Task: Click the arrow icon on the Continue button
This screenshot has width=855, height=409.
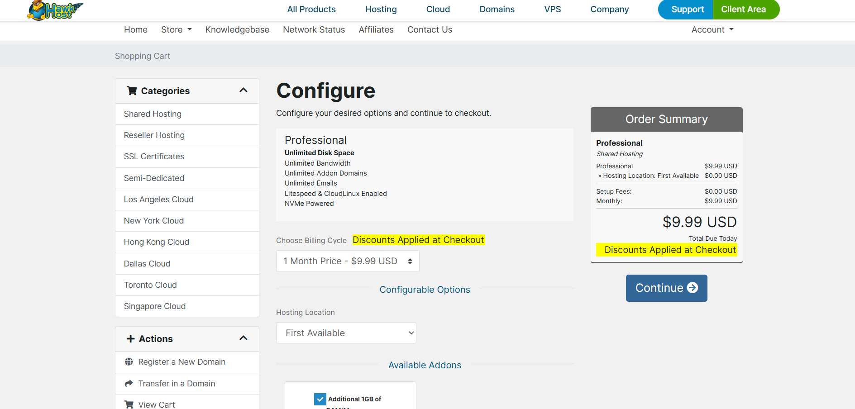Action: (693, 288)
